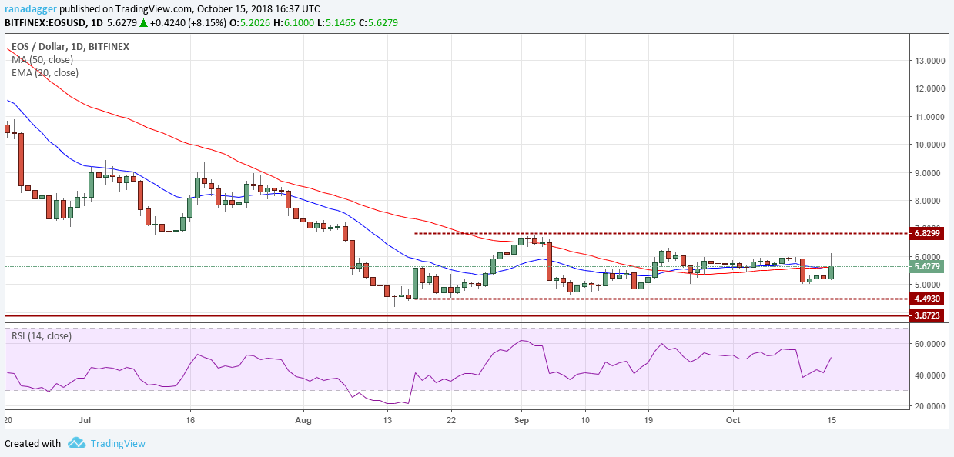Image resolution: width=954 pixels, height=457 pixels.
Task: Click the Created with footer text
Action: coord(32,443)
